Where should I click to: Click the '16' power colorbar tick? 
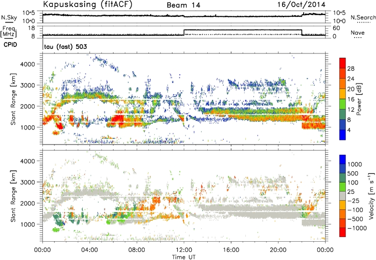tap(351, 99)
